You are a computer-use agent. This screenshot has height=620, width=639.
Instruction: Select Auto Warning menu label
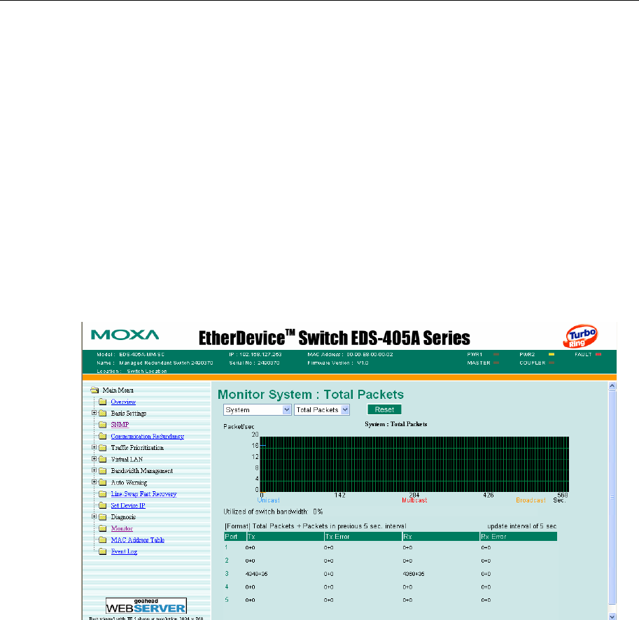coord(129,483)
